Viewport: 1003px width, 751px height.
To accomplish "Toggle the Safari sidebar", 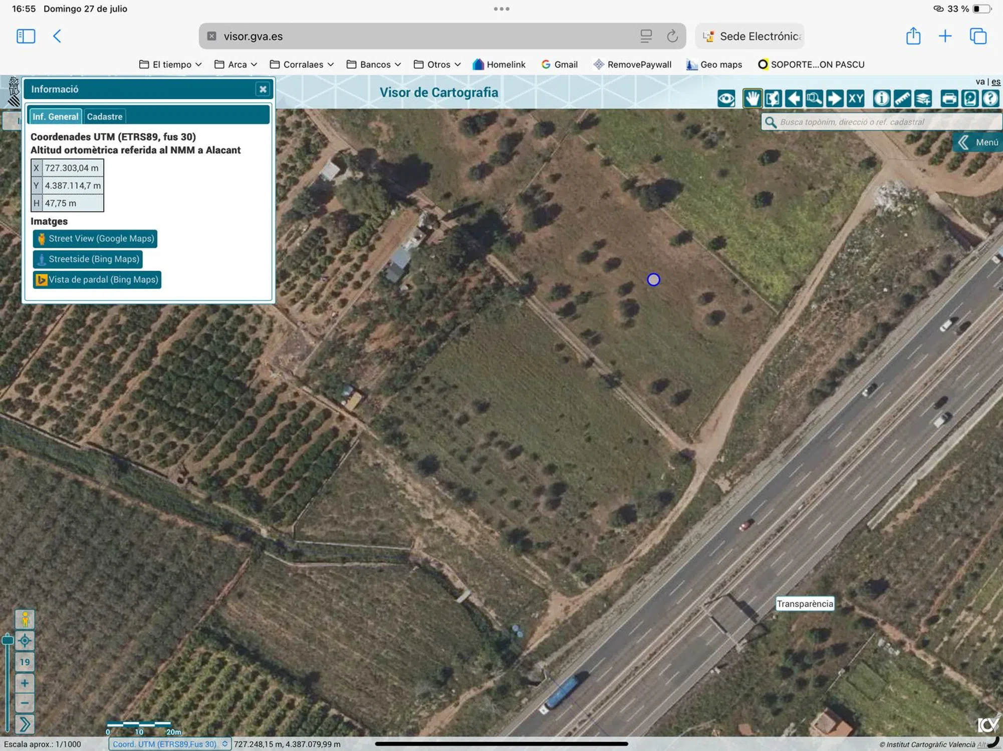I will [26, 36].
